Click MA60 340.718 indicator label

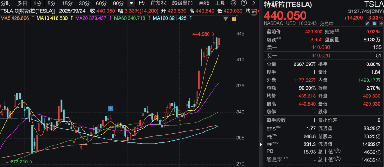[130, 18]
